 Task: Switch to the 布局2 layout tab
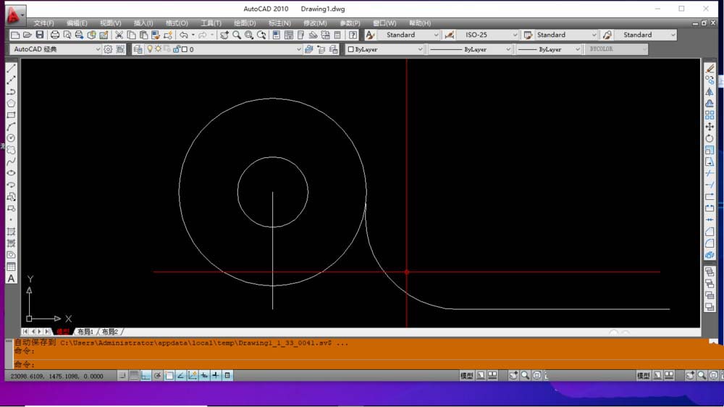(110, 332)
